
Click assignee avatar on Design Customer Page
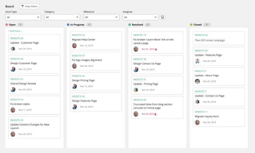(x=13, y=69)
